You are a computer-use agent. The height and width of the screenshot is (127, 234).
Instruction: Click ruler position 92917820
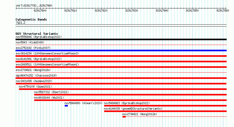(x=101, y=11)
